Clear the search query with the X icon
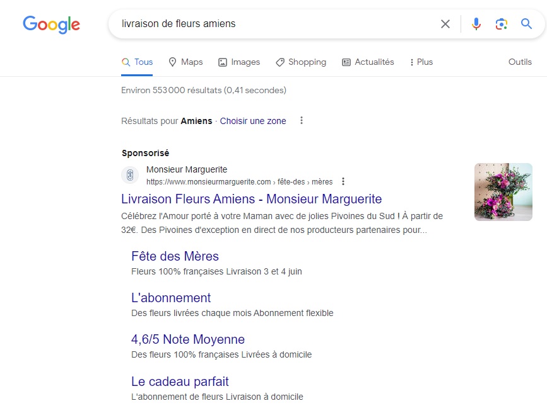Image resolution: width=547 pixels, height=413 pixels. coord(445,24)
